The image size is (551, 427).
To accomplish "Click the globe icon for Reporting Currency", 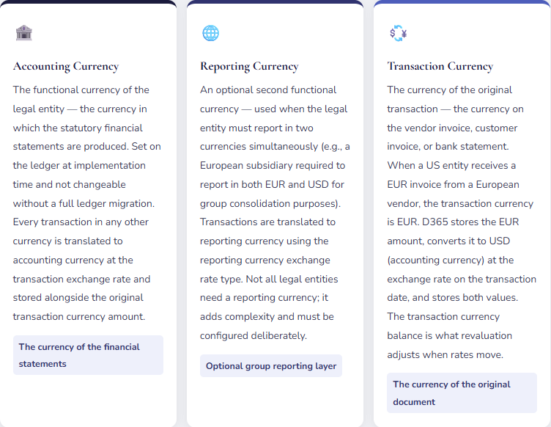I will [x=211, y=33].
